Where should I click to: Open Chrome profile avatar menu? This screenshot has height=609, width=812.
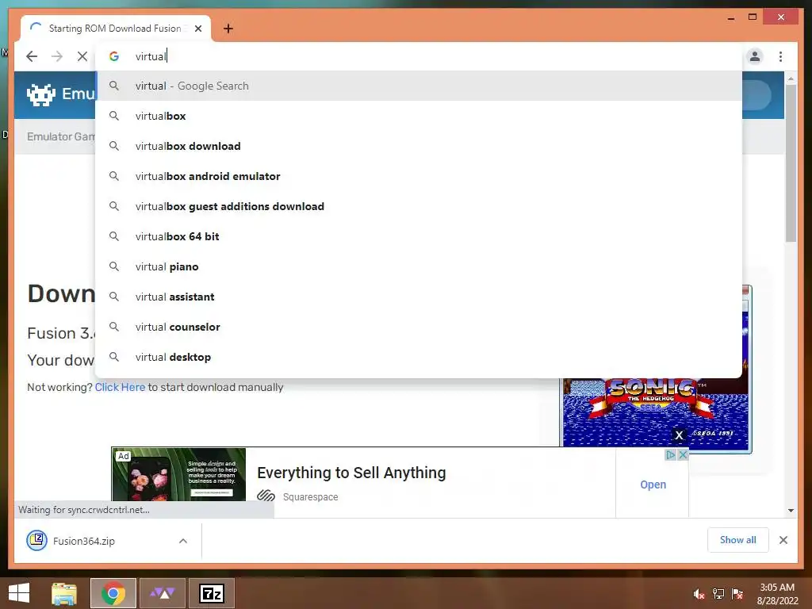(x=755, y=56)
